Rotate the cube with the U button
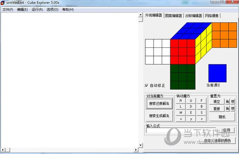Image resolution: width=239 pixels, height=154 pixels. 191,101
